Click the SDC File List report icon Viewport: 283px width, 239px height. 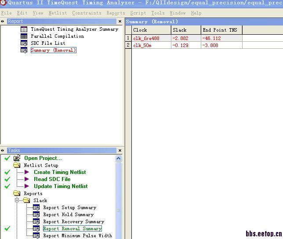coord(24,43)
